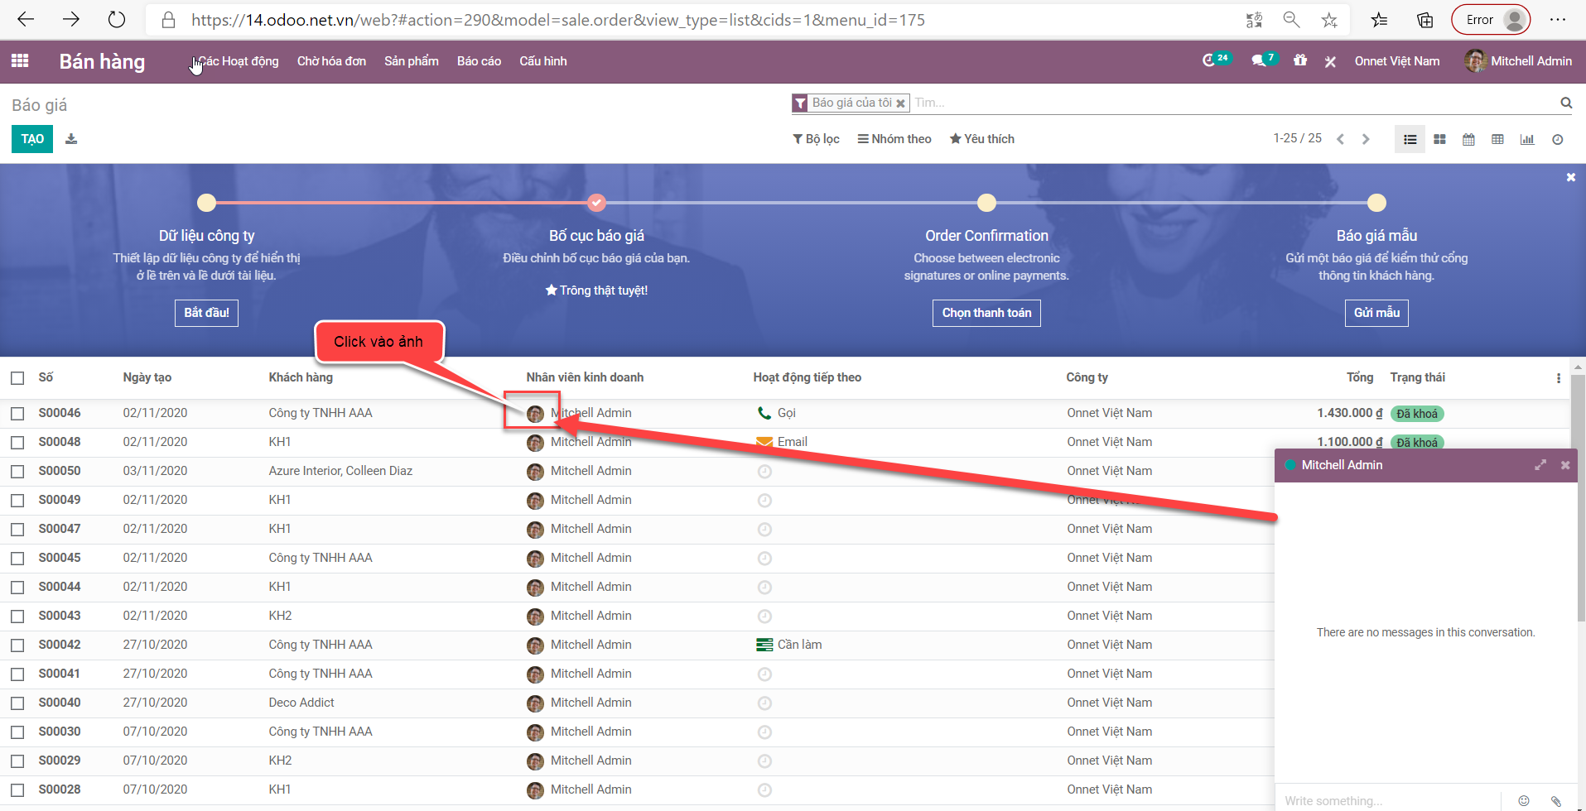Switch to graph chart view
This screenshot has height=811, width=1586.
(1526, 139)
